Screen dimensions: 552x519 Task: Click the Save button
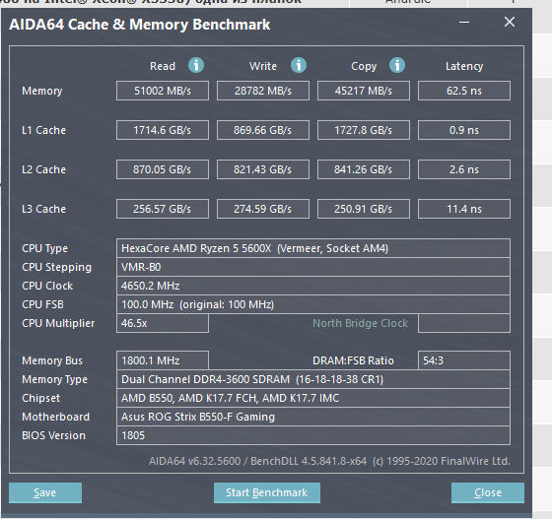[x=45, y=492]
